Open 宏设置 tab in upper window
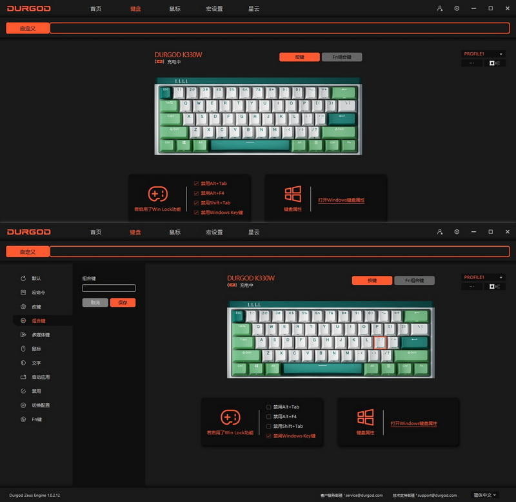The height and width of the screenshot is (502, 516). (214, 8)
